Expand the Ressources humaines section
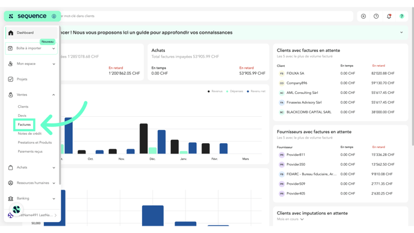Image resolution: width=414 pixels, height=233 pixels. pos(54,183)
